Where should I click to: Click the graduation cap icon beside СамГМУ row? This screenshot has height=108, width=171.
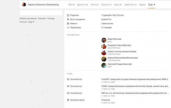pyautogui.click(x=68, y=79)
